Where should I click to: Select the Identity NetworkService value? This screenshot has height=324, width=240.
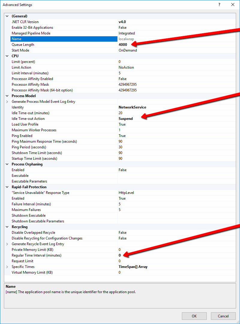(132, 107)
